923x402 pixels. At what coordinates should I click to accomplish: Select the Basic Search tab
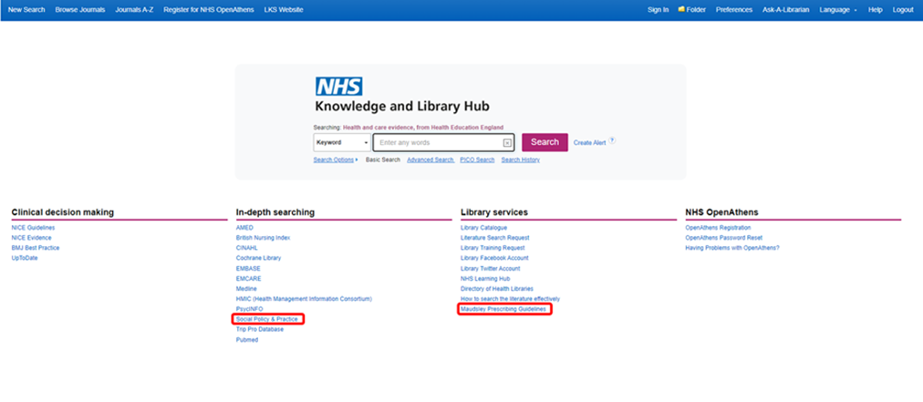(x=383, y=160)
